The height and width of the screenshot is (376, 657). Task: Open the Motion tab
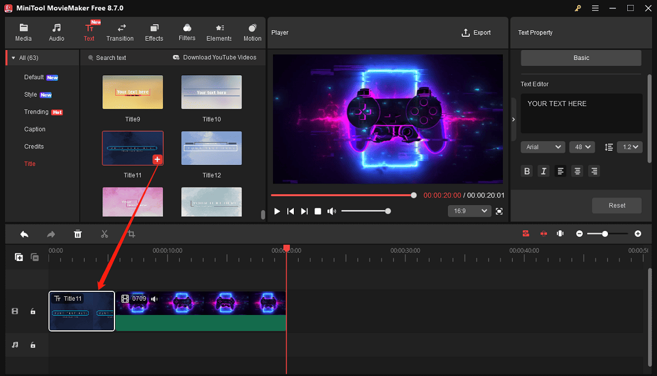(x=252, y=32)
